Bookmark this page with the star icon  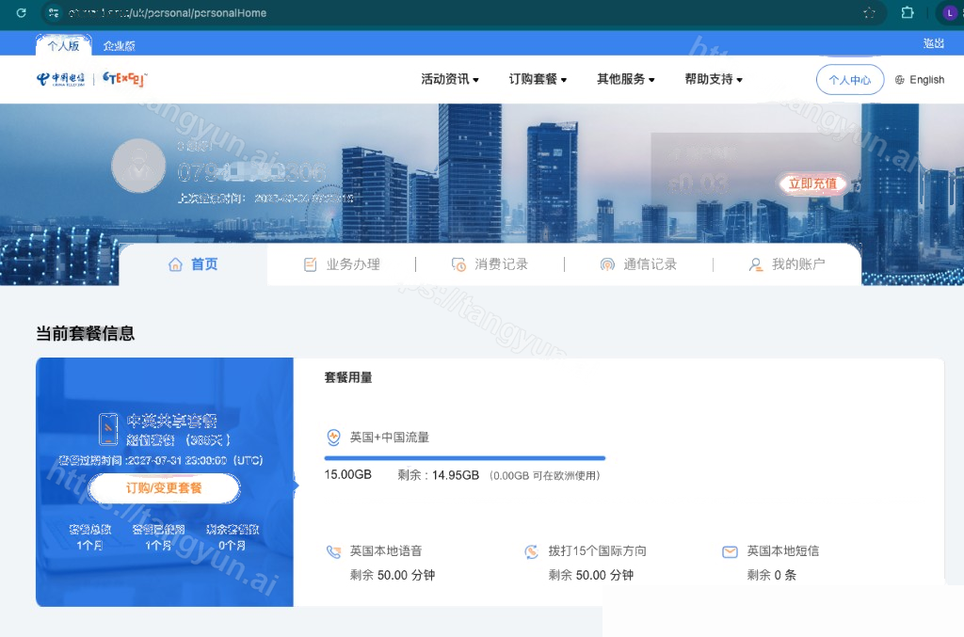pyautogui.click(x=869, y=13)
